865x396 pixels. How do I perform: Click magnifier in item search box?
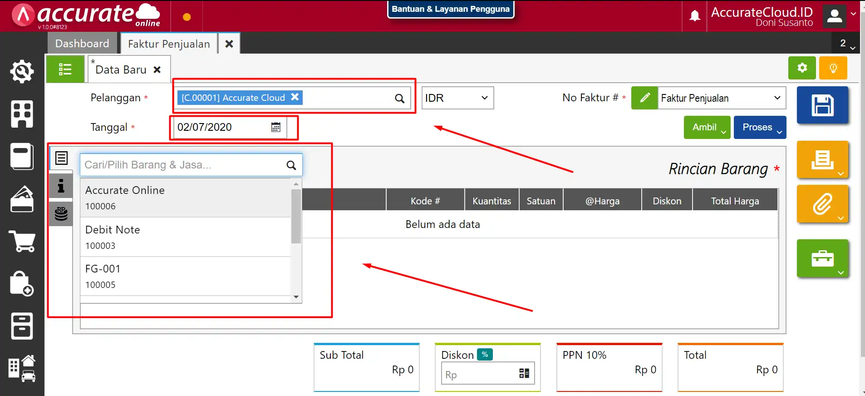291,165
